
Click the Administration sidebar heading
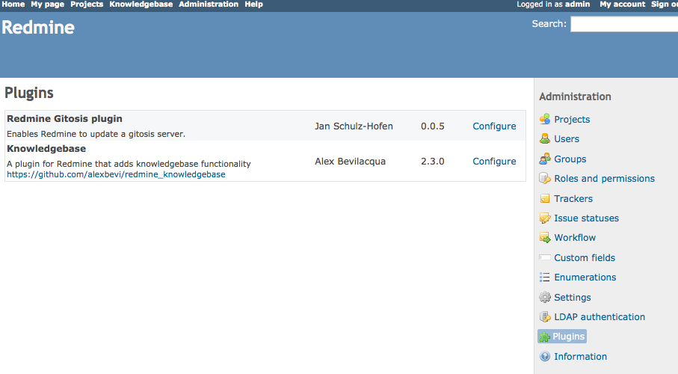click(575, 96)
